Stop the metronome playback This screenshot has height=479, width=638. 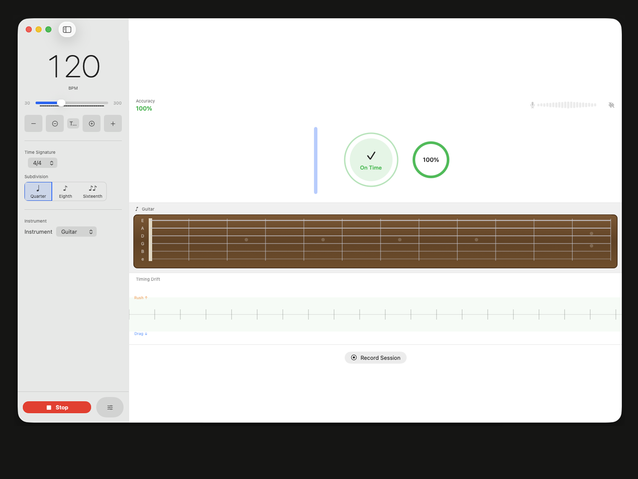(x=57, y=407)
